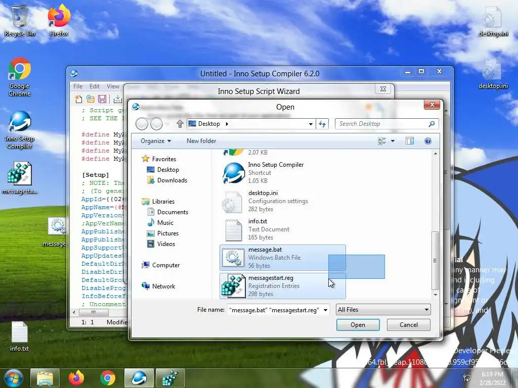The height and width of the screenshot is (388, 518).
Task: Toggle the preview pane button
Action: pos(410,141)
